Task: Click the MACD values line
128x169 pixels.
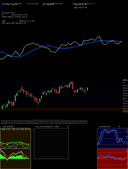Action: [x=15, y=17]
